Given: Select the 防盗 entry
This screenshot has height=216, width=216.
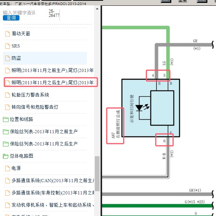Looking at the screenshot, I should point(45,58).
